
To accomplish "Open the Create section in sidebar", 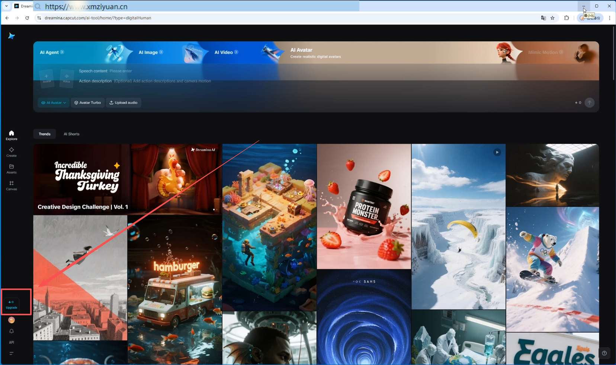I will [12, 152].
